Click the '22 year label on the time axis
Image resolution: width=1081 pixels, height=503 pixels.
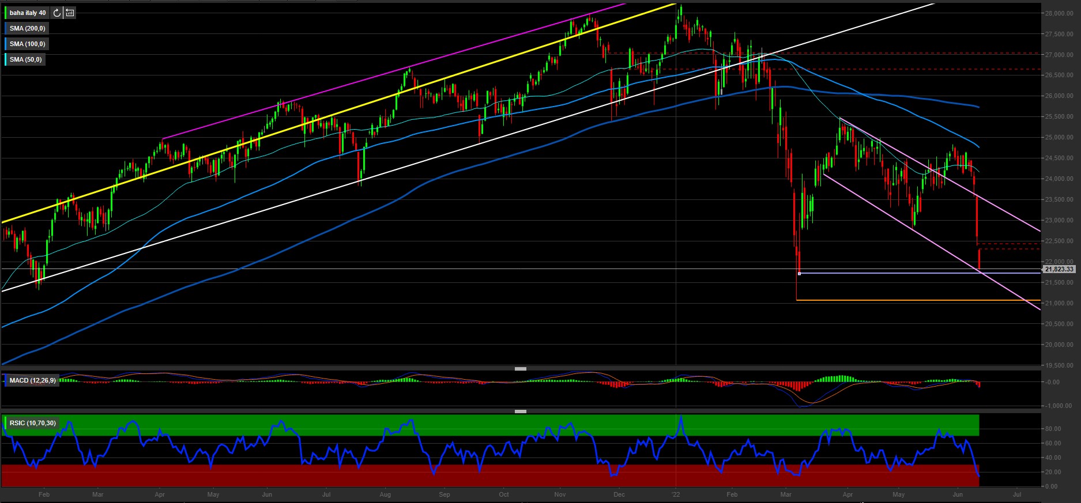click(676, 494)
